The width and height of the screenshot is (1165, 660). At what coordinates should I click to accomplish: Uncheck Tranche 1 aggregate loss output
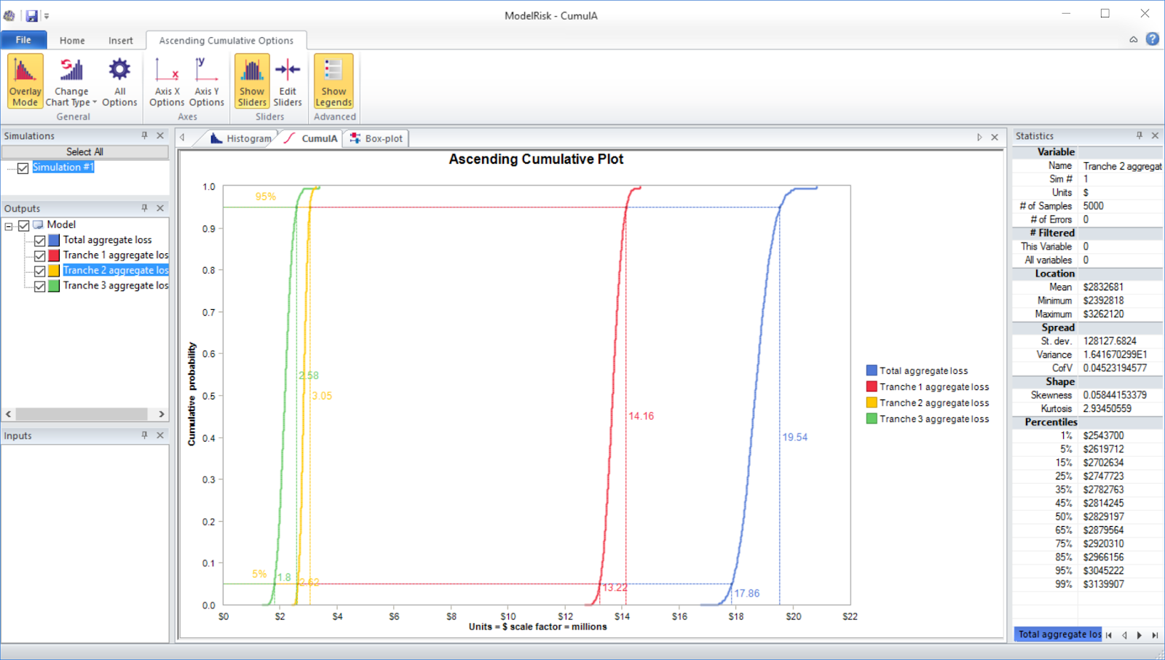(x=40, y=255)
